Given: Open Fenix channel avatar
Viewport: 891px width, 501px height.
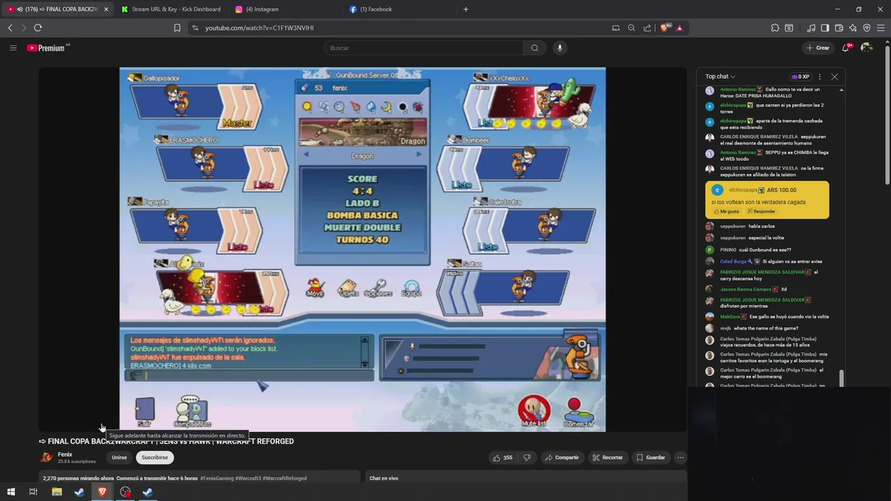Looking at the screenshot, I should coord(47,457).
